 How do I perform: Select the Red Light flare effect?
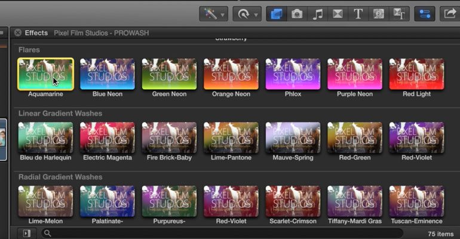pyautogui.click(x=417, y=74)
